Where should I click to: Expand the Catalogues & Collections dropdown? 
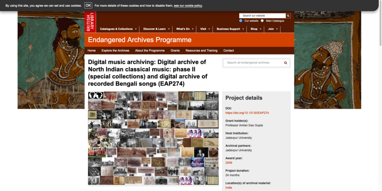(x=118, y=29)
